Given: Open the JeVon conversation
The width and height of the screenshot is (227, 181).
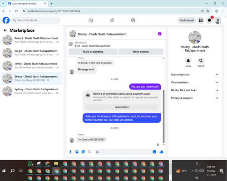Looking at the screenshot, I should click(31, 66).
